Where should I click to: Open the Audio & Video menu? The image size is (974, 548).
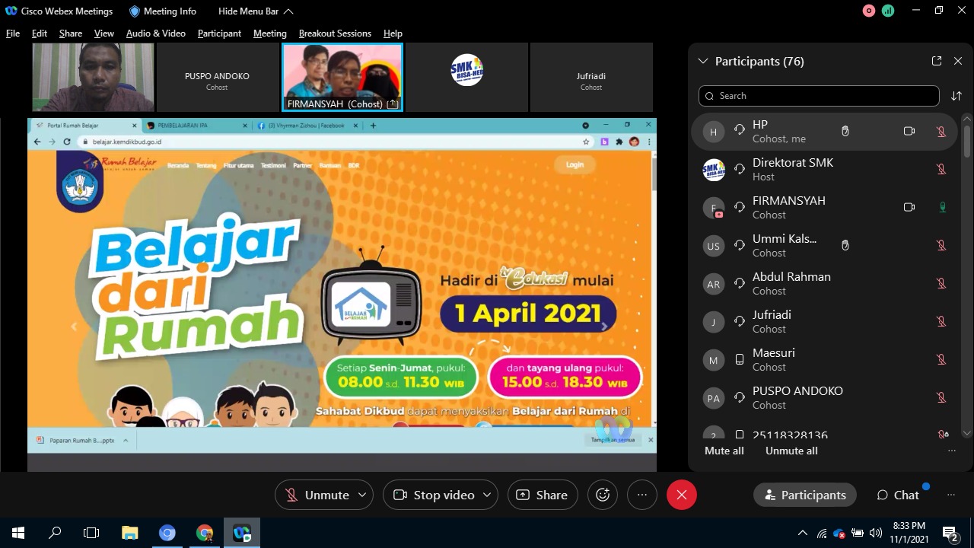pyautogui.click(x=155, y=33)
